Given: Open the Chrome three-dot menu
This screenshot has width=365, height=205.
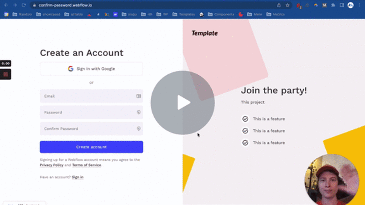Looking at the screenshot, I should coord(359,5).
